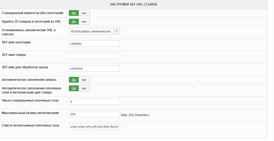Click the Список исключаемых ключевых слов field

tap(94, 127)
